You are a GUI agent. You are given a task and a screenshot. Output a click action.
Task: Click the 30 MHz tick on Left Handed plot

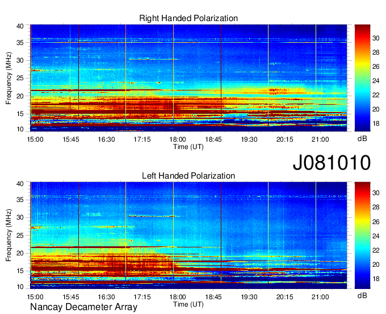[x=20, y=217]
